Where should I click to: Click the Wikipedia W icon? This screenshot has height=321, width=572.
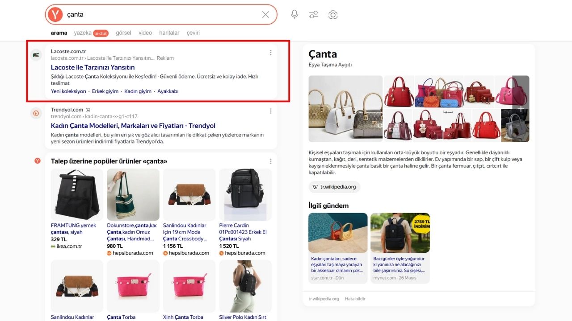point(315,187)
